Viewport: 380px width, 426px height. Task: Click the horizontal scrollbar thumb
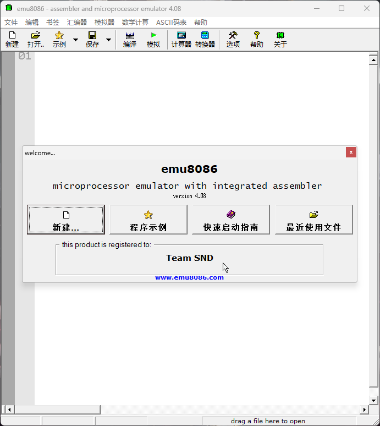[57, 409]
